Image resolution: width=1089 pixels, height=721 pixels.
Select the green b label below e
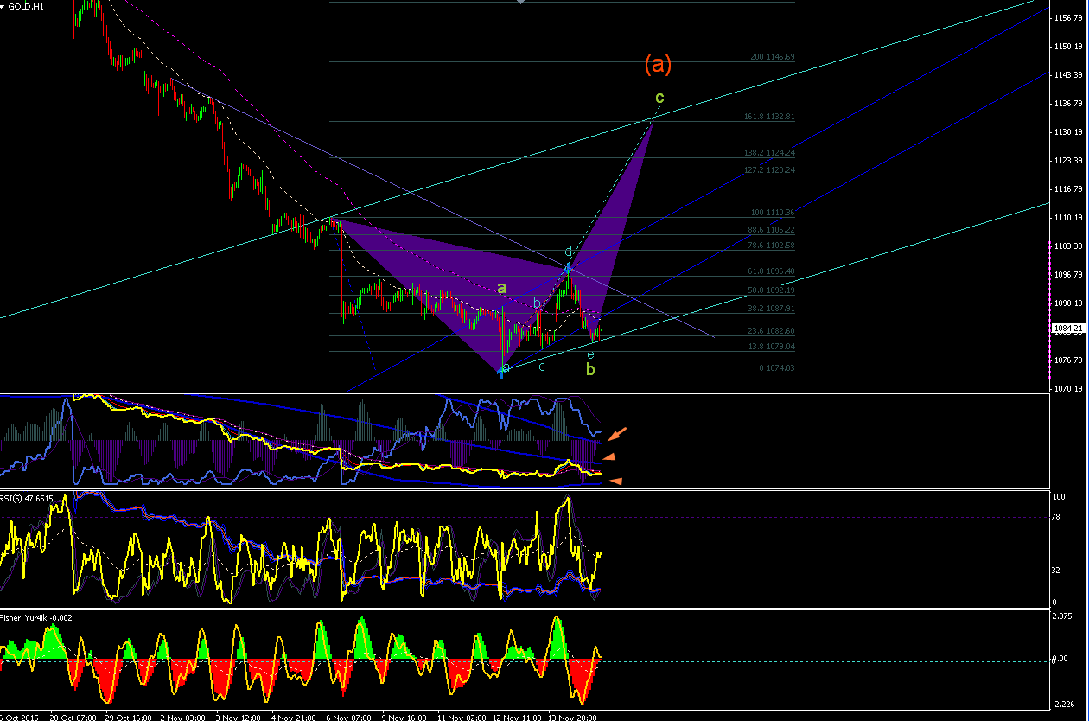point(590,370)
